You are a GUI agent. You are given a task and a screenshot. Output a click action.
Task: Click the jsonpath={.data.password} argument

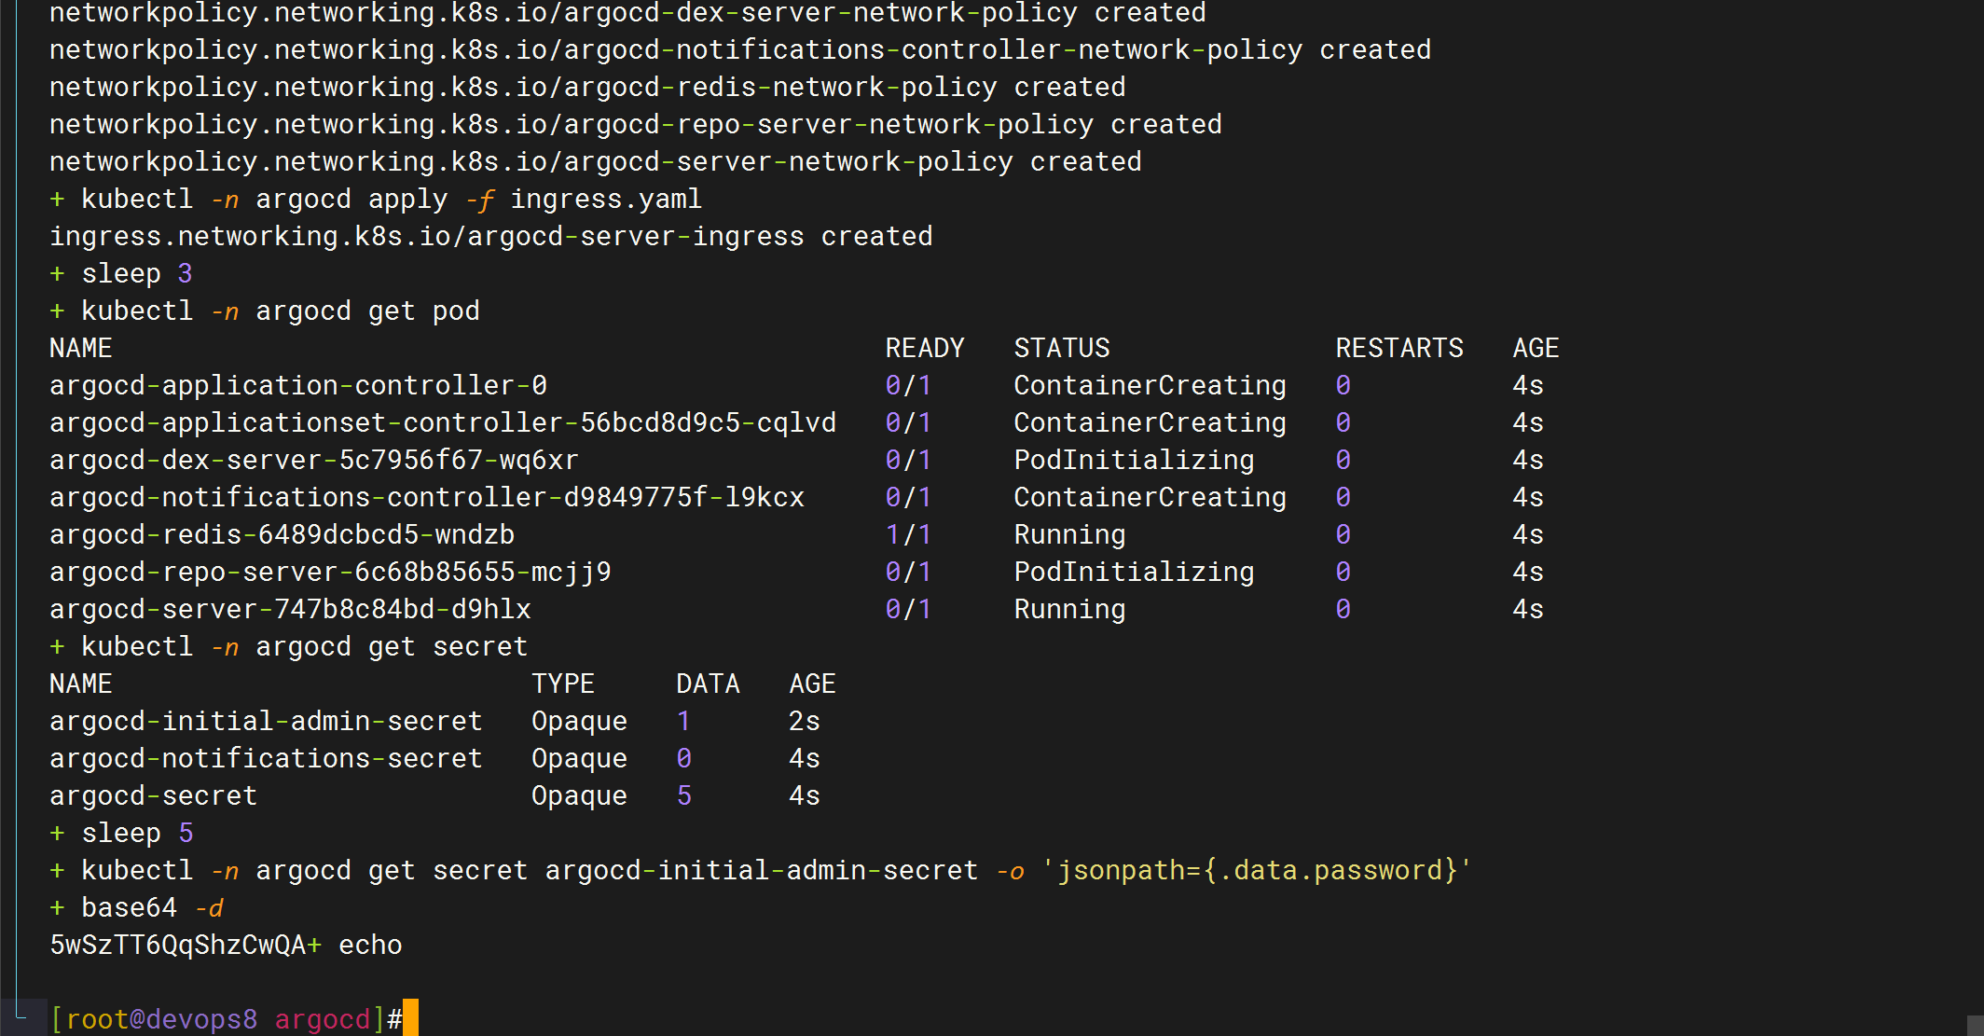click(x=1256, y=870)
